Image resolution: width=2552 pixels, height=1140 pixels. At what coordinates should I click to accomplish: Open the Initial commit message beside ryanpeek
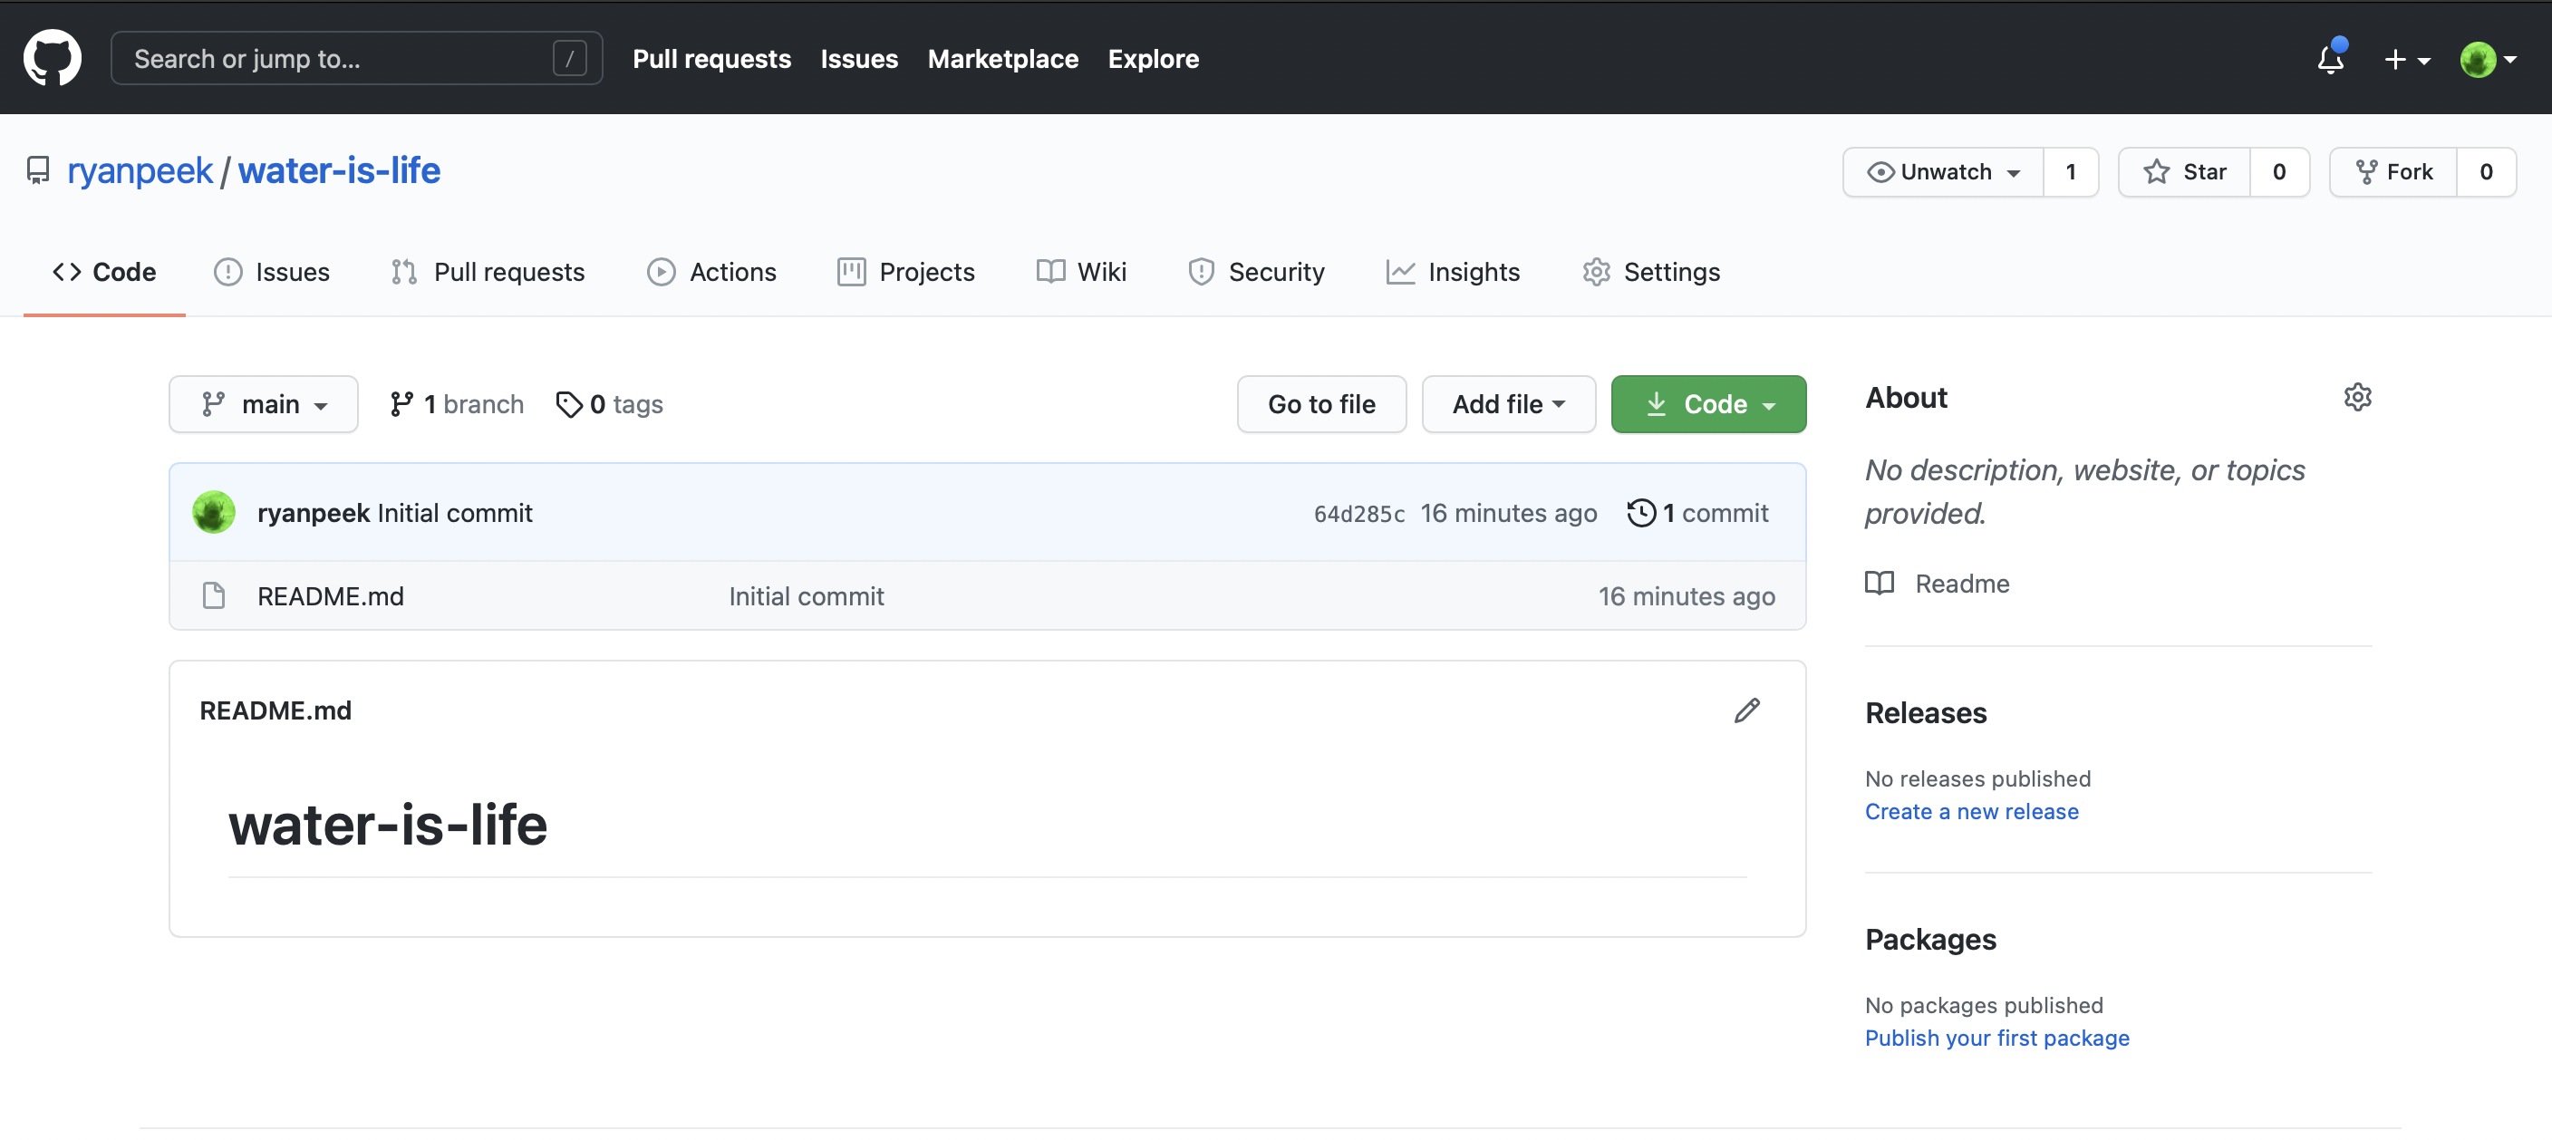point(455,513)
